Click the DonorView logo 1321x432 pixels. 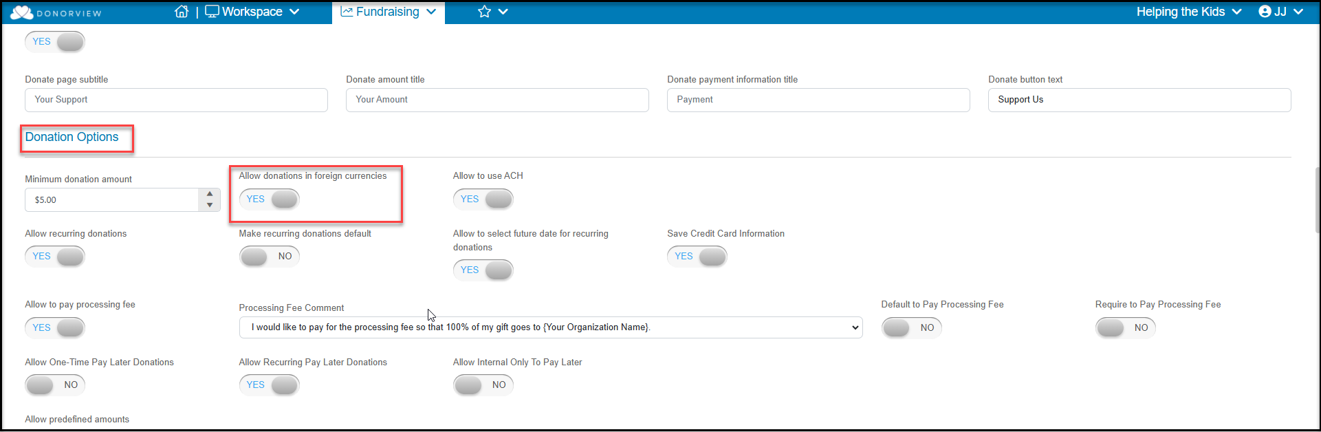coord(56,12)
